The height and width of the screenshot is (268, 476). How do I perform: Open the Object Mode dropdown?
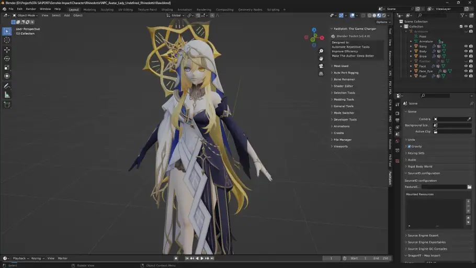point(25,15)
